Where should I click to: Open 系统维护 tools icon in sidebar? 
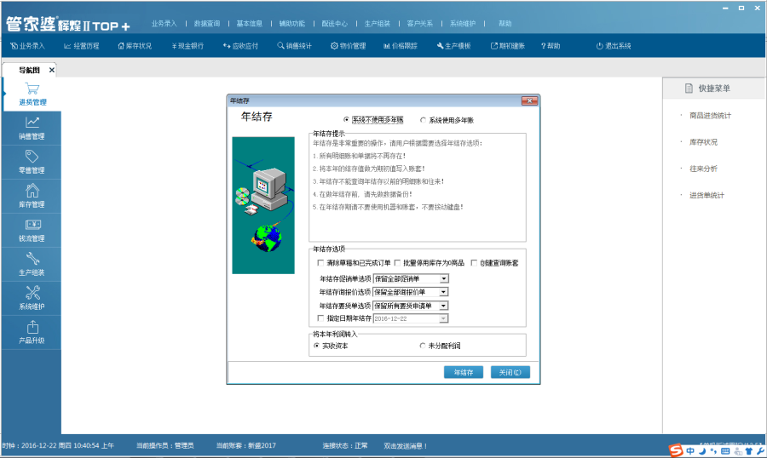(32, 293)
